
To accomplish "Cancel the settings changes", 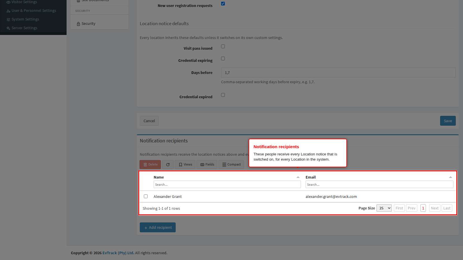I will (149, 121).
